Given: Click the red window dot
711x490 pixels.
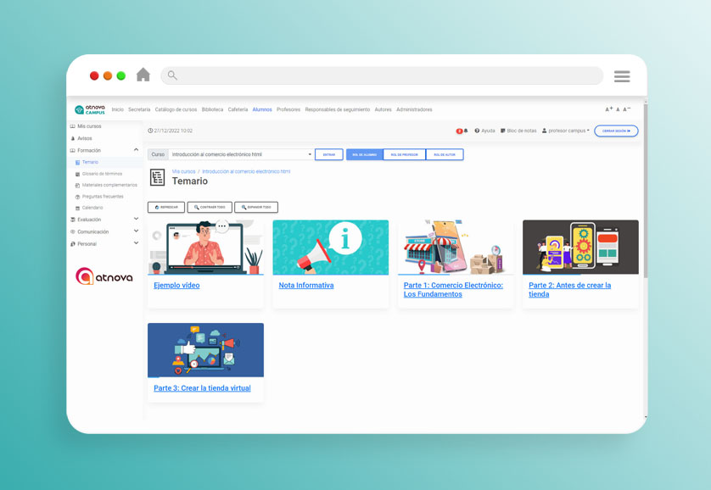Looking at the screenshot, I should click(x=94, y=75).
